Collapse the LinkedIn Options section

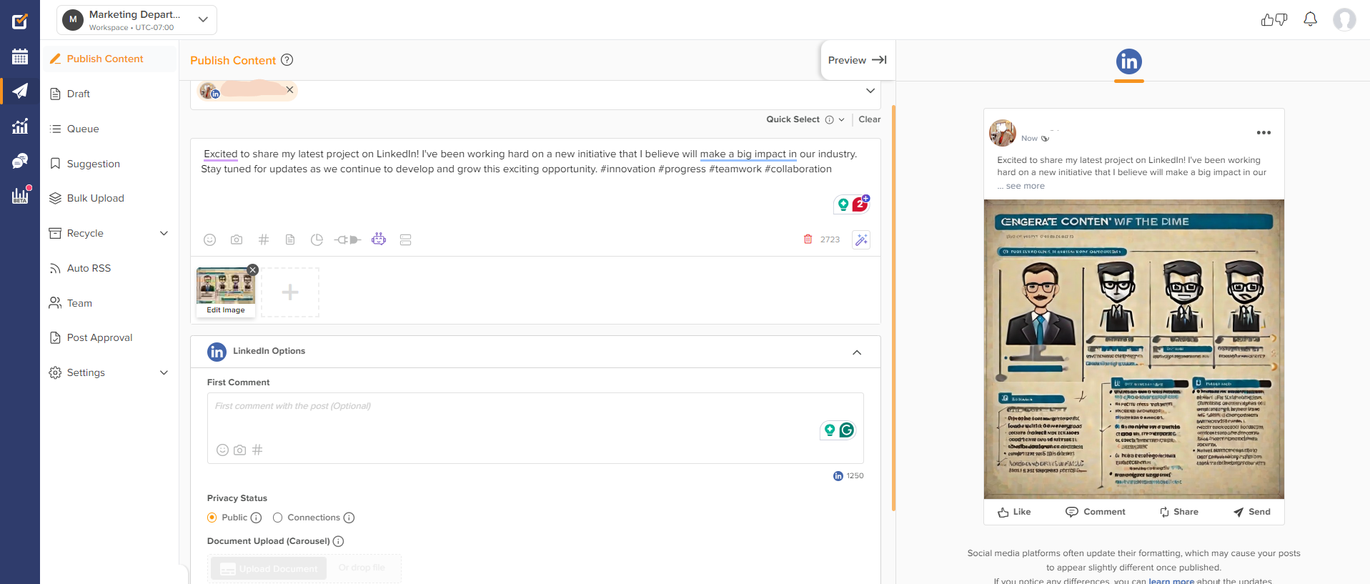pos(857,352)
